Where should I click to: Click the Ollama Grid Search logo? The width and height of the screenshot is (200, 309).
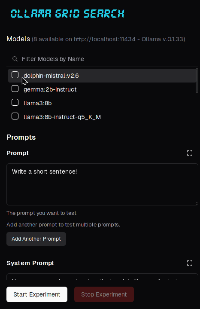point(67,14)
